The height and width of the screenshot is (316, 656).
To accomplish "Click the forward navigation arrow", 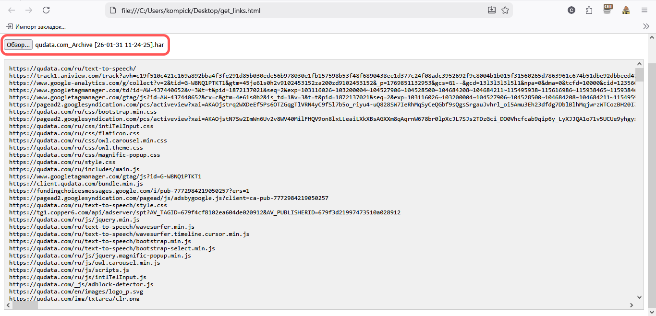I will point(28,10).
